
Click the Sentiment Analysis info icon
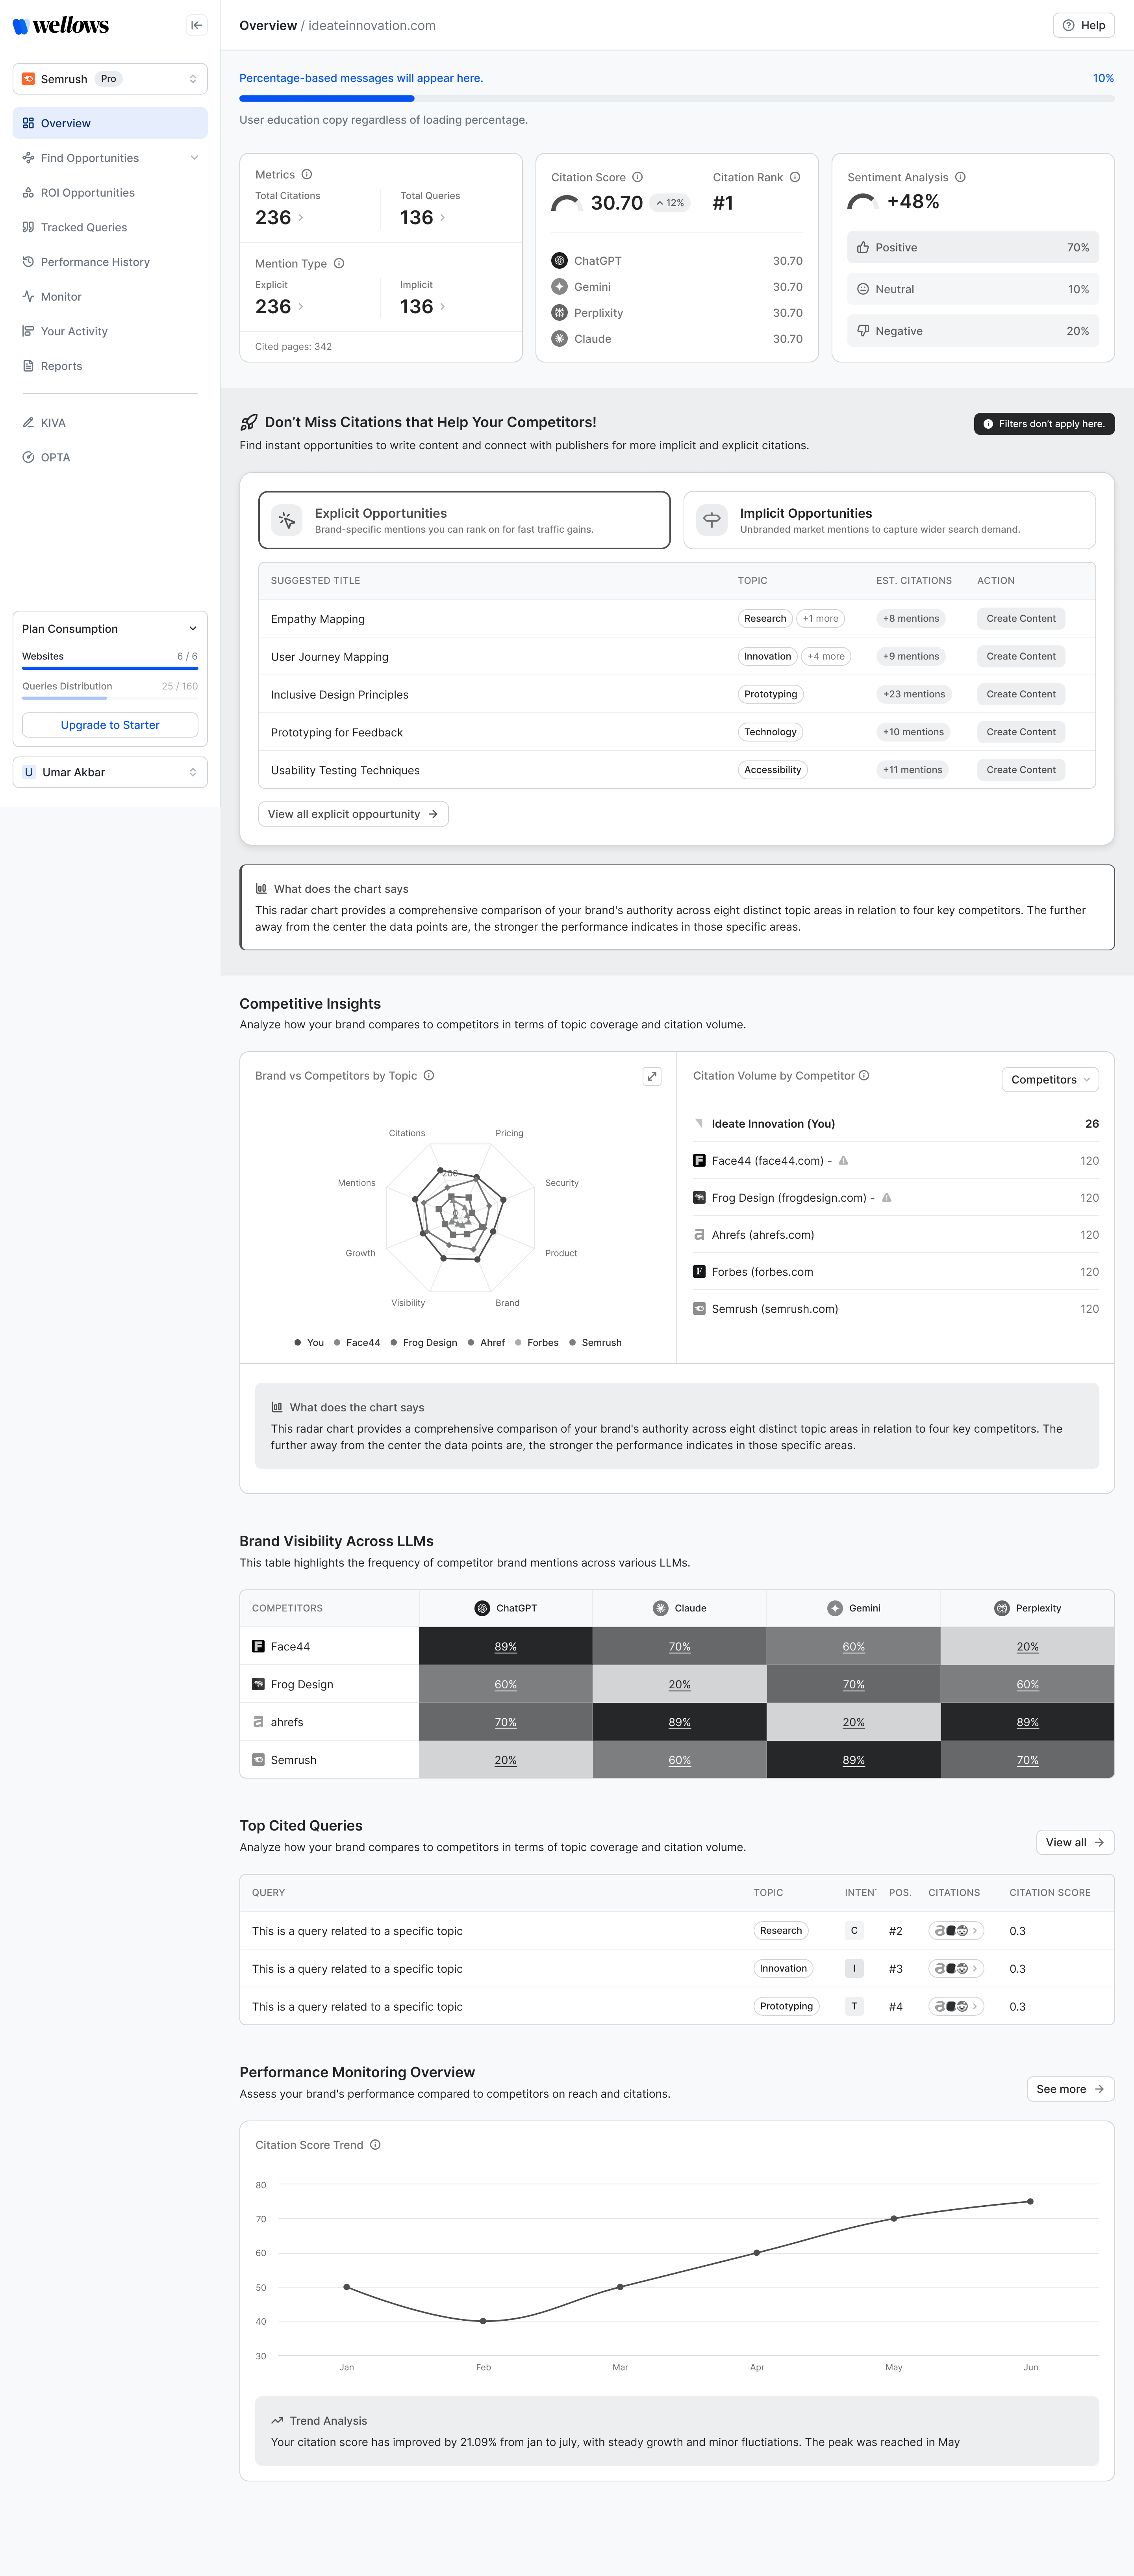point(960,177)
